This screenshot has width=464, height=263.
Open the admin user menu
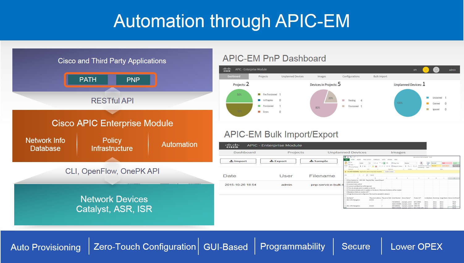pos(452,70)
